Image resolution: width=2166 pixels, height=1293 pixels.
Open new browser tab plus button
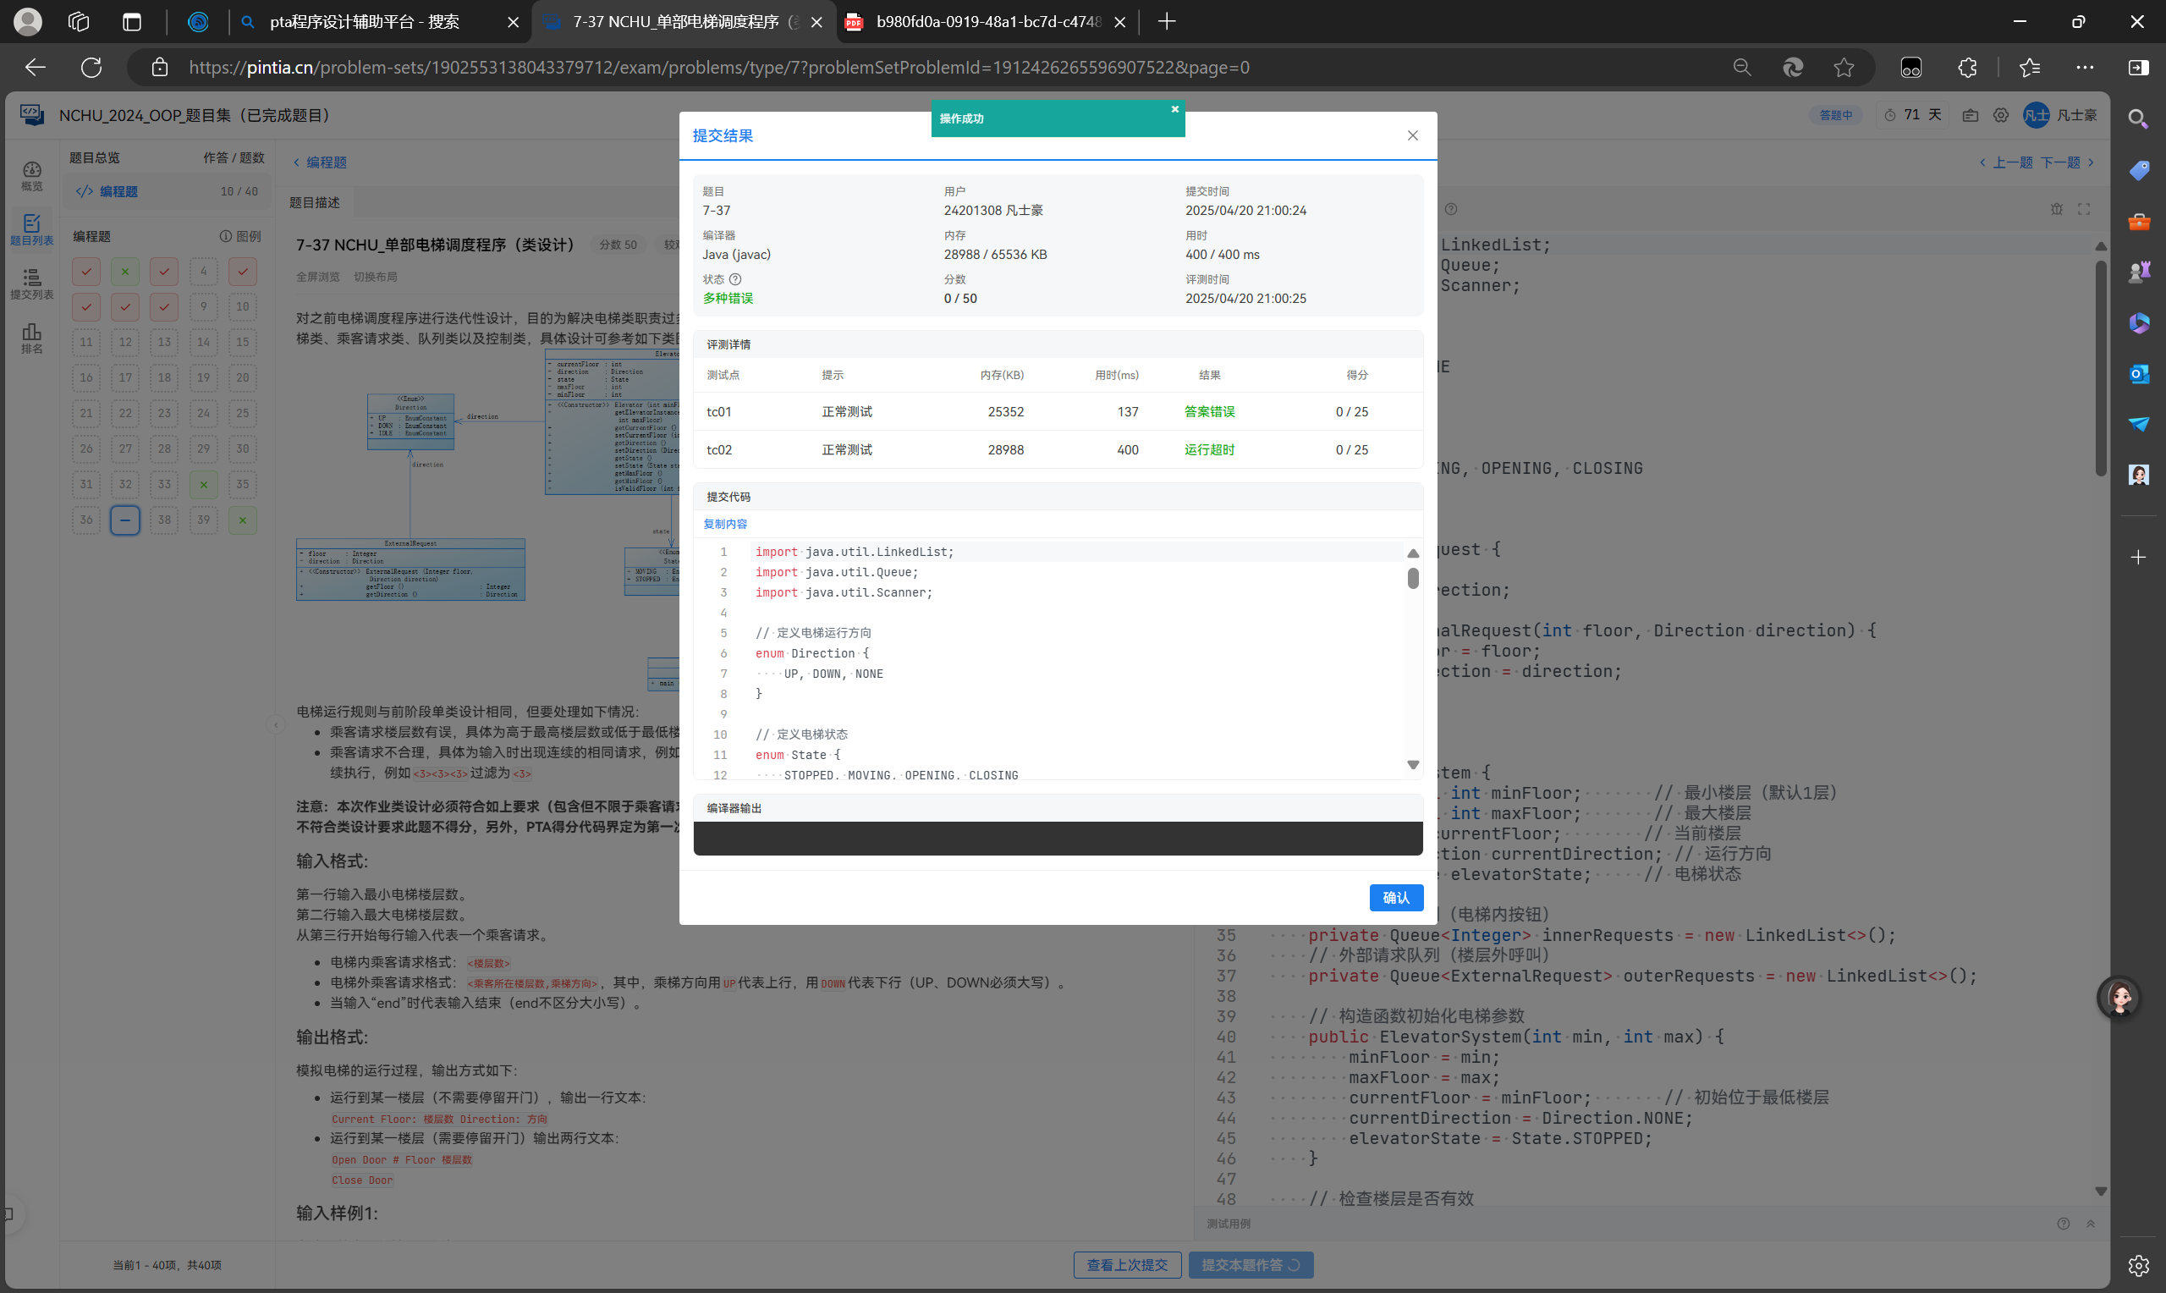pos(1167,22)
